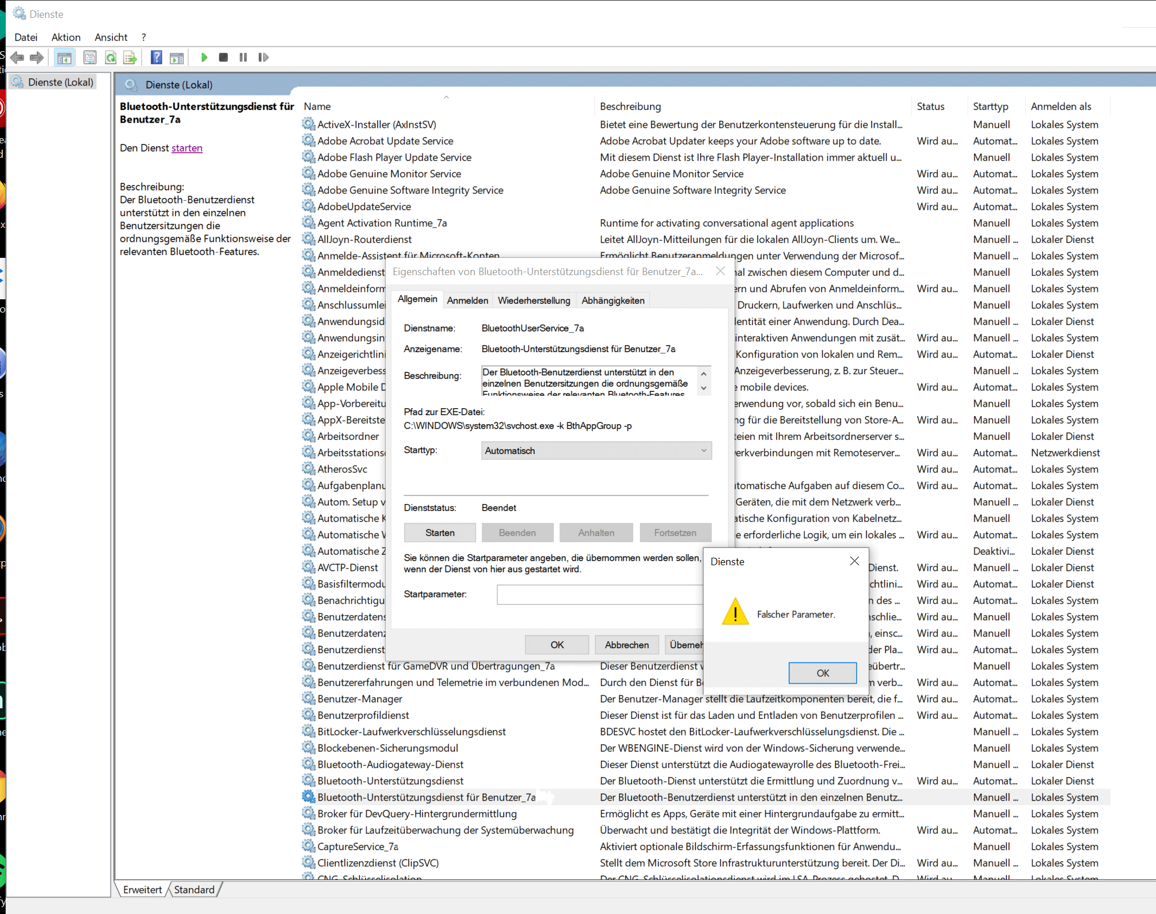Click the green Start service icon
The height and width of the screenshot is (914, 1156).
click(x=204, y=58)
